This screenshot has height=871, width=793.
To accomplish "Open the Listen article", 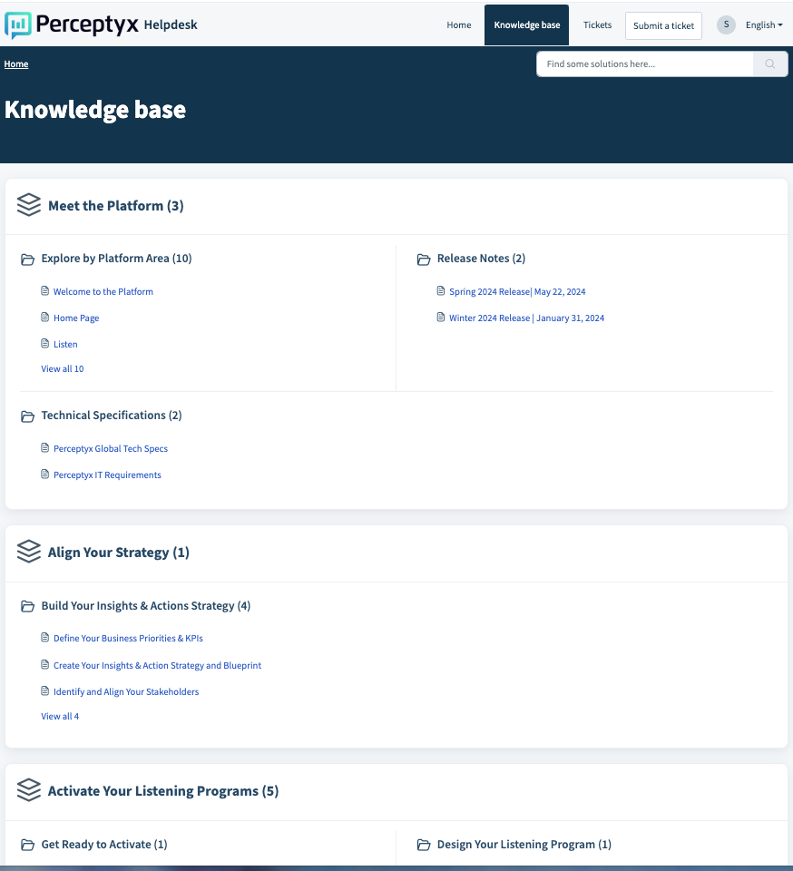I will [65, 345].
